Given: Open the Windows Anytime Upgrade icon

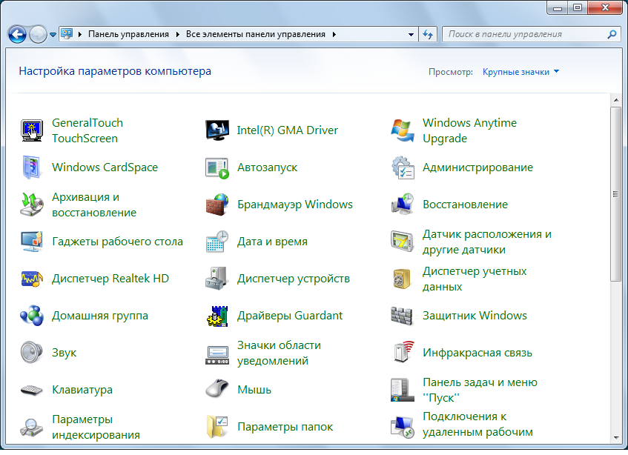Looking at the screenshot, I should 403,130.
